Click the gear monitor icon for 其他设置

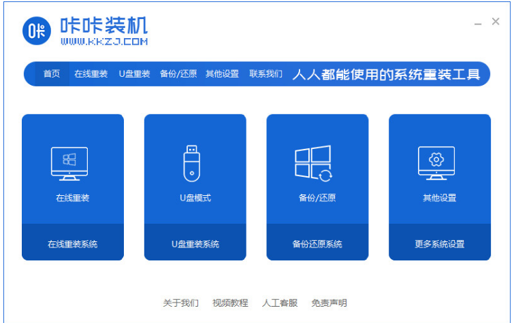click(x=436, y=164)
